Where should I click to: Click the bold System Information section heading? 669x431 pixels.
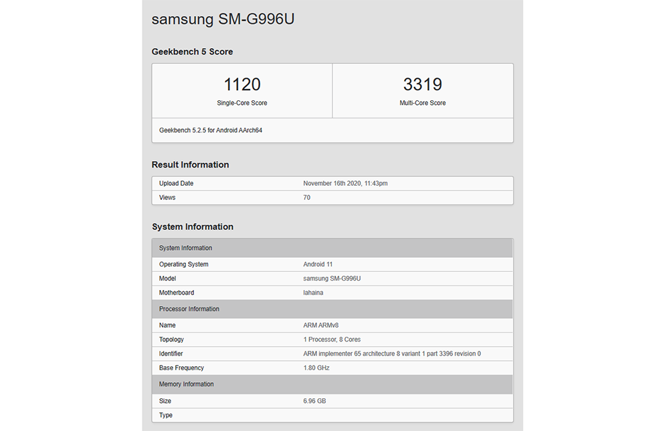tap(193, 227)
